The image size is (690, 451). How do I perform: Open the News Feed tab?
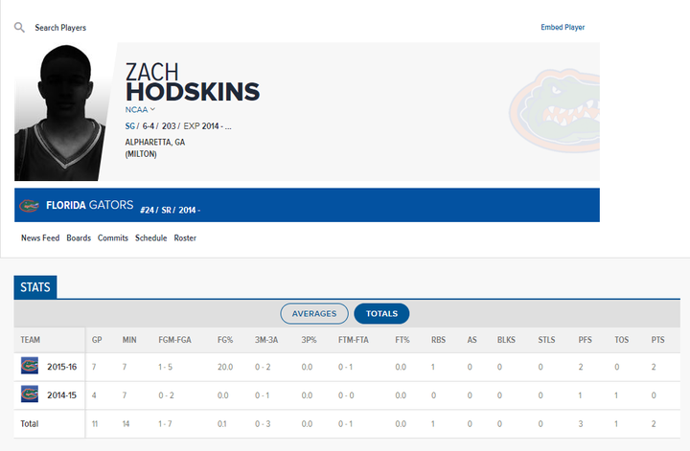coord(40,237)
